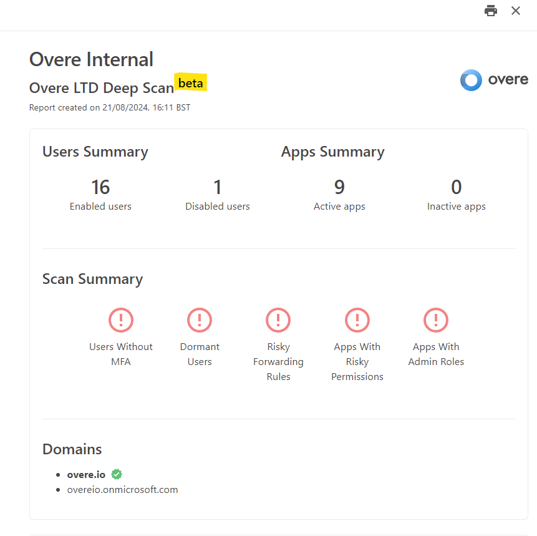Click the Scan Summary heading
The width and height of the screenshot is (537, 536).
coord(92,279)
